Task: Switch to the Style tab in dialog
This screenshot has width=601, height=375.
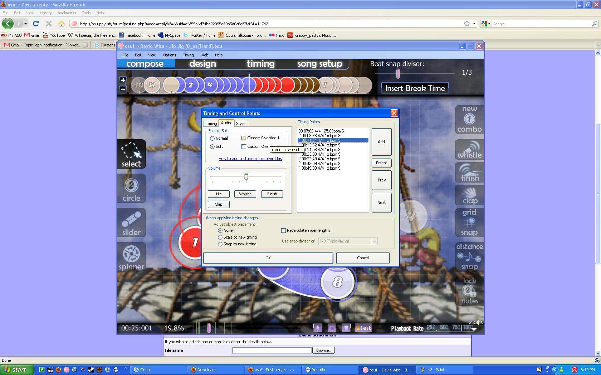Action: point(240,124)
